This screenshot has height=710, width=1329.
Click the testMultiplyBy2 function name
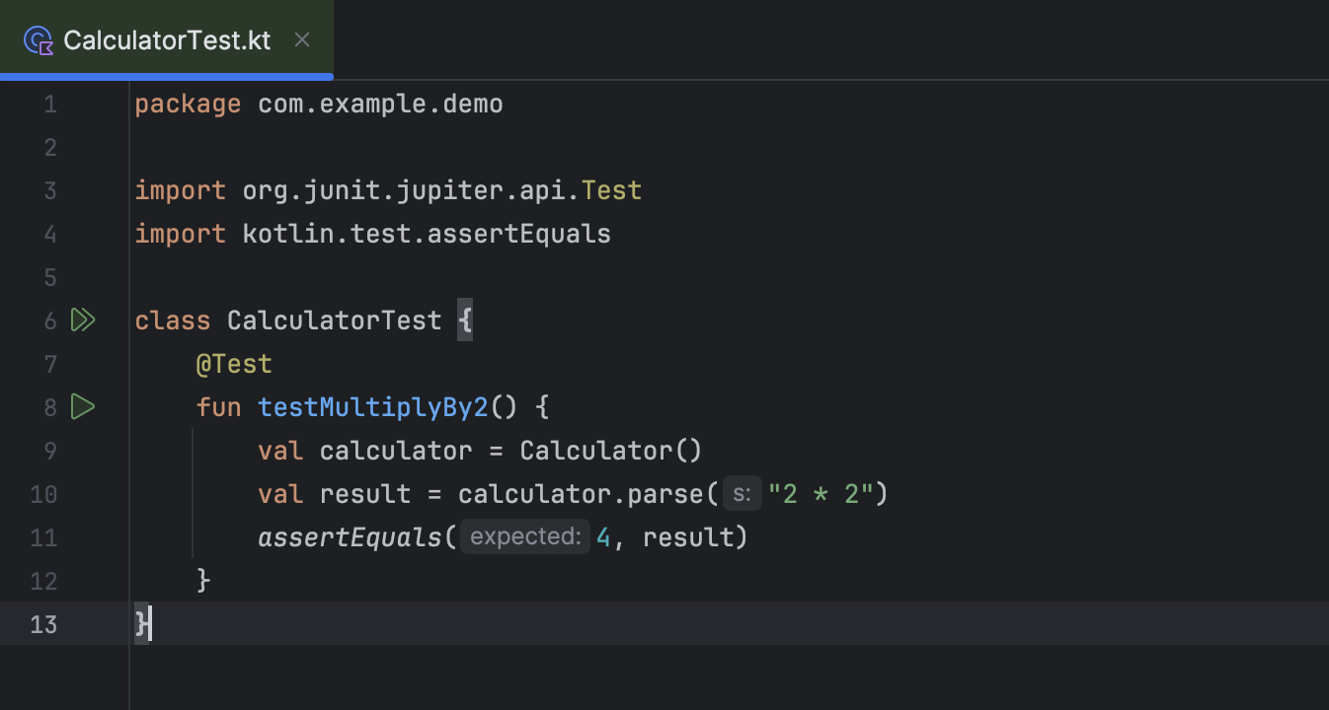(x=372, y=407)
